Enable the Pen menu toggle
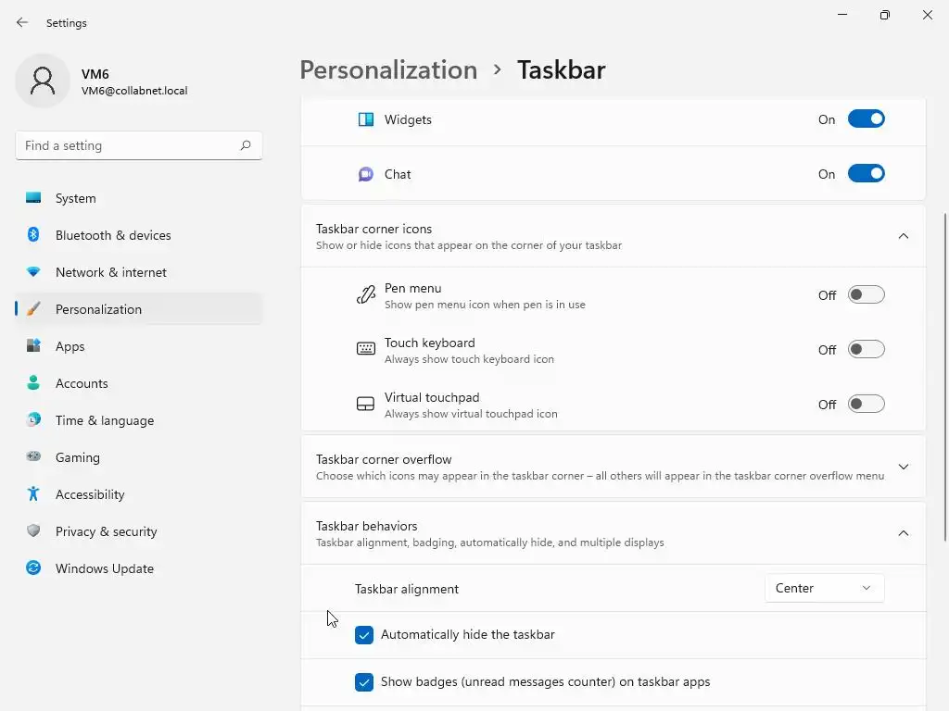Image resolution: width=949 pixels, height=711 pixels. coord(866,295)
